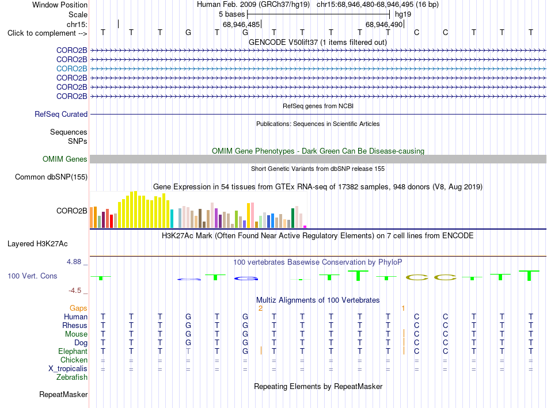Open the GTEx Gene Expression in 54 tissues title
The height and width of the screenshot is (408, 547).
coord(317,186)
